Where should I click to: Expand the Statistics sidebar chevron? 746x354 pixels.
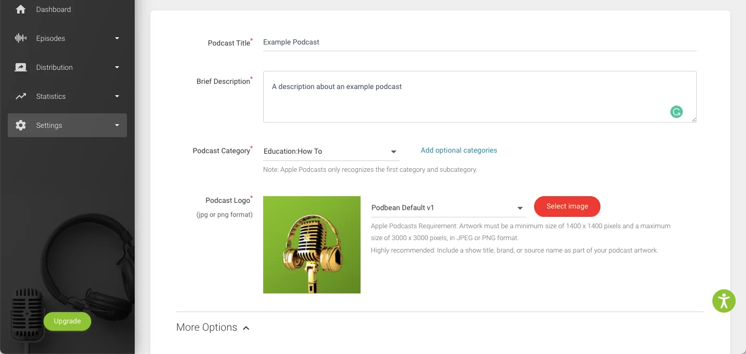[117, 96]
